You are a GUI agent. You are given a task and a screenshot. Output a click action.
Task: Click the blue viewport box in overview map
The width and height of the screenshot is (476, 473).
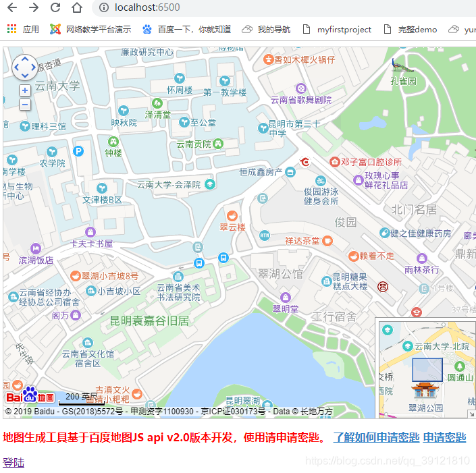pyautogui.click(x=427, y=370)
